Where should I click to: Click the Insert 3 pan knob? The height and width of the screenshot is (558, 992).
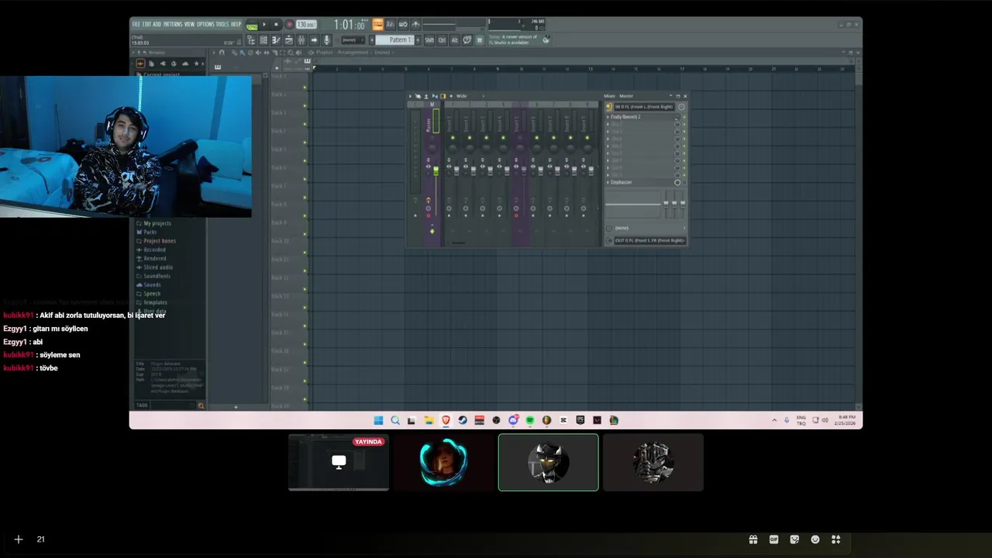coord(486,149)
